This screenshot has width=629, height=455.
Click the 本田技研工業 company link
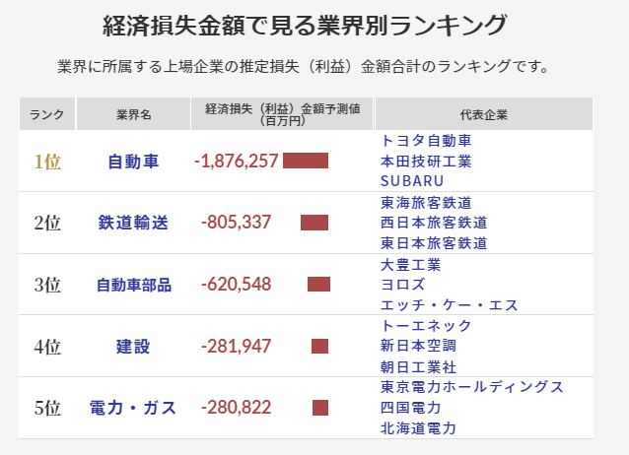click(426, 162)
